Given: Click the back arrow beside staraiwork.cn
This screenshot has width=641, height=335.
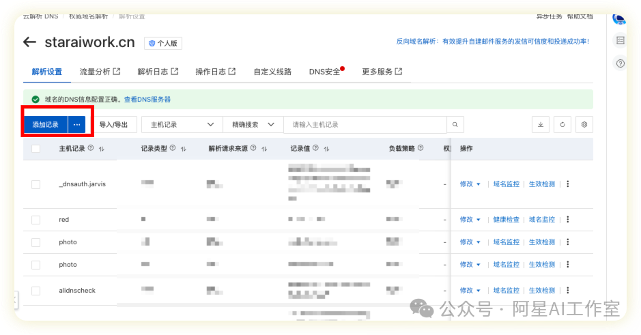Looking at the screenshot, I should tap(29, 42).
